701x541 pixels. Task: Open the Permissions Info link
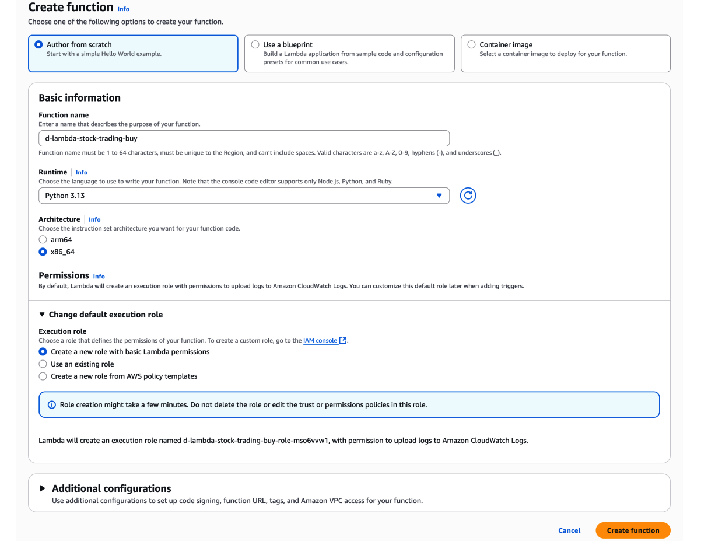(99, 276)
